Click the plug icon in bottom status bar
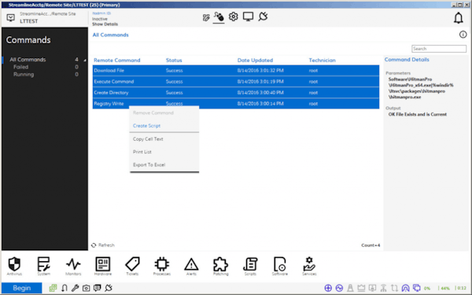This screenshot has height=295, width=472. pos(109,288)
